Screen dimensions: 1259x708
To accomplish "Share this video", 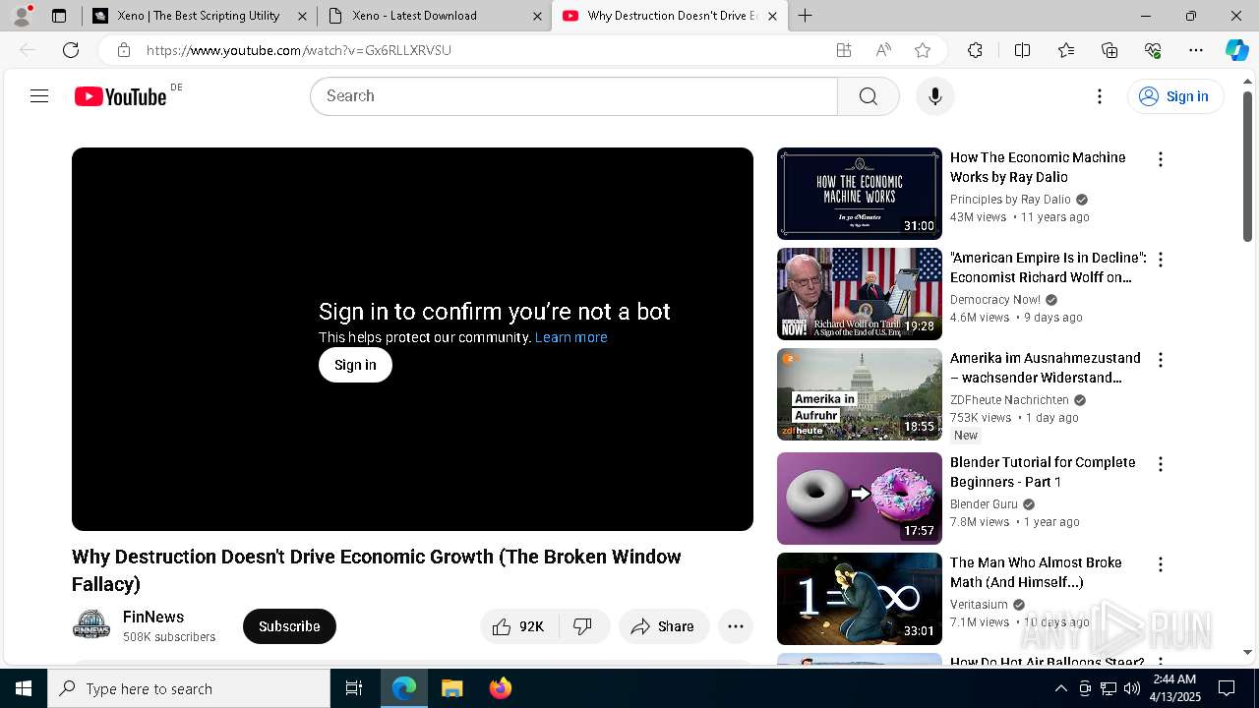I will coord(664,626).
